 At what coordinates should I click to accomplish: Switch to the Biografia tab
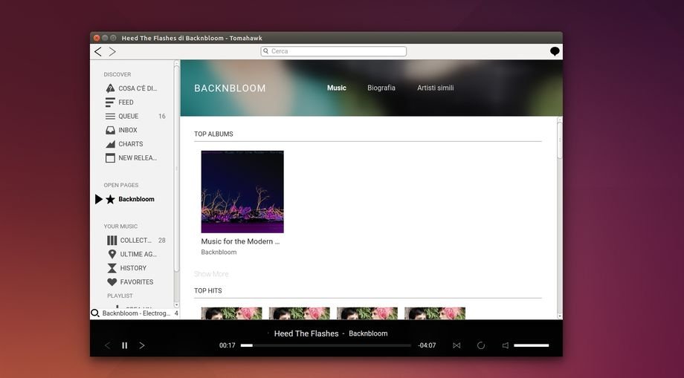coord(381,88)
